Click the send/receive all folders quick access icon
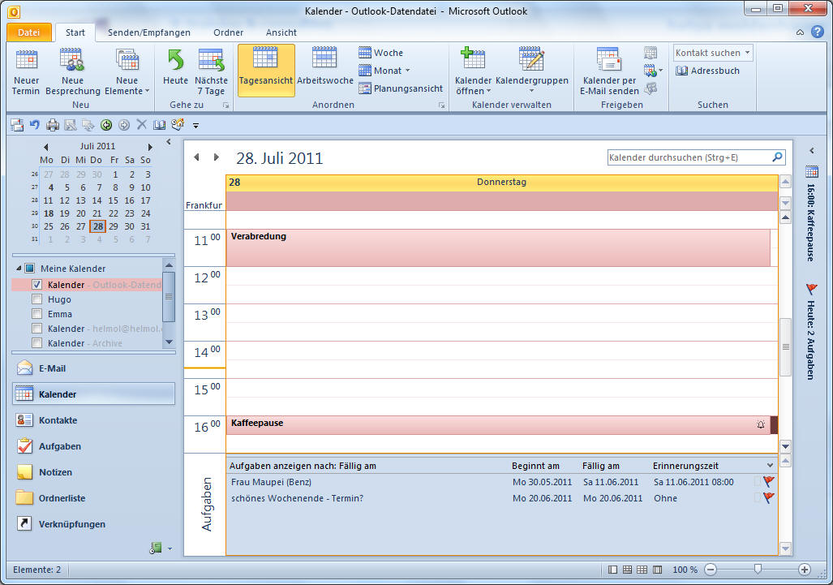This screenshot has width=833, height=585. (17, 126)
